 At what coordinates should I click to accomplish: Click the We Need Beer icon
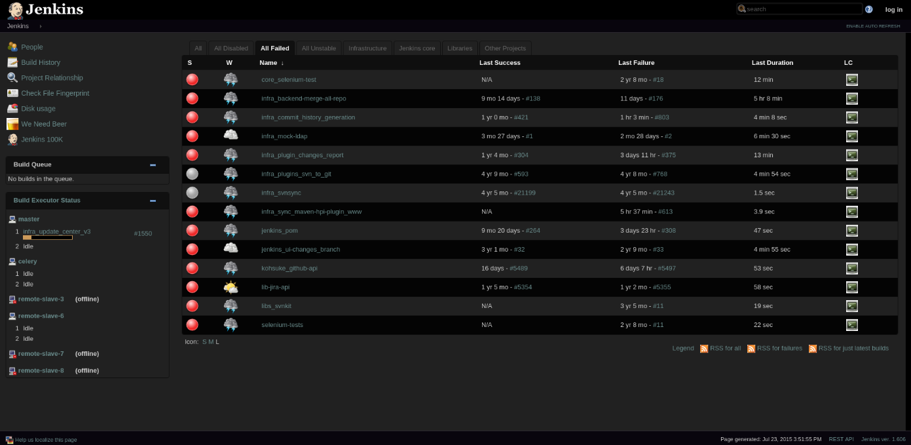pos(12,124)
